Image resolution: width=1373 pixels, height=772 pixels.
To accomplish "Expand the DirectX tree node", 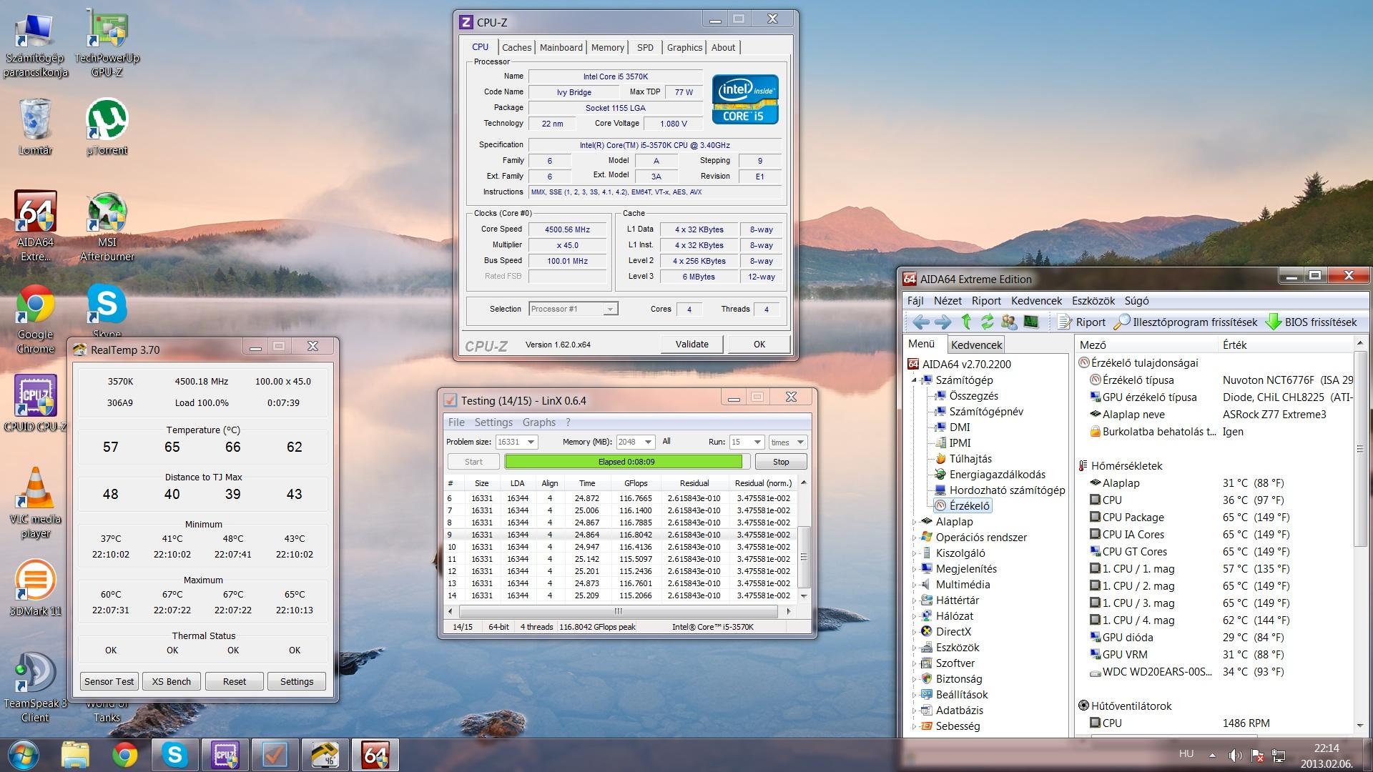I will pyautogui.click(x=914, y=632).
